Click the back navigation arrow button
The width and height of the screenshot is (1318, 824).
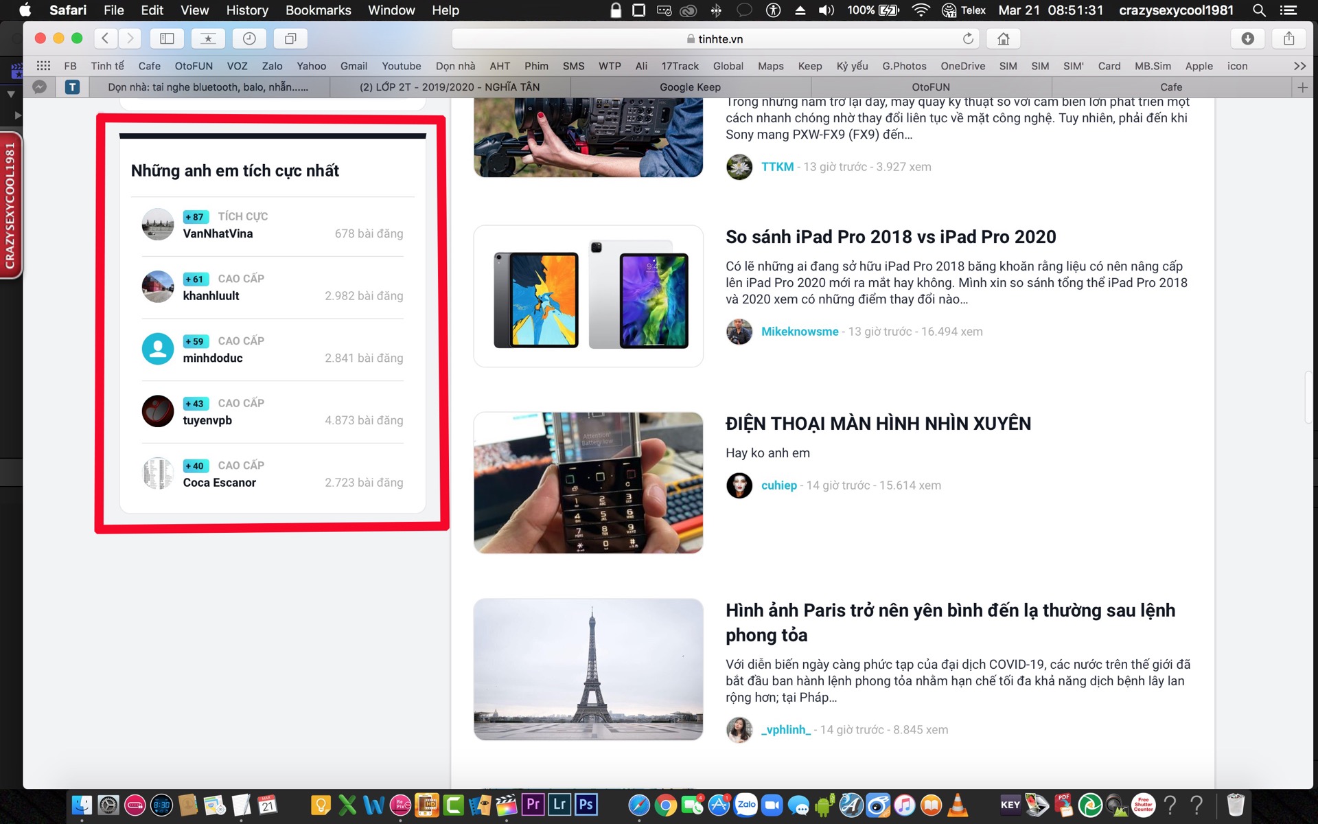[104, 38]
